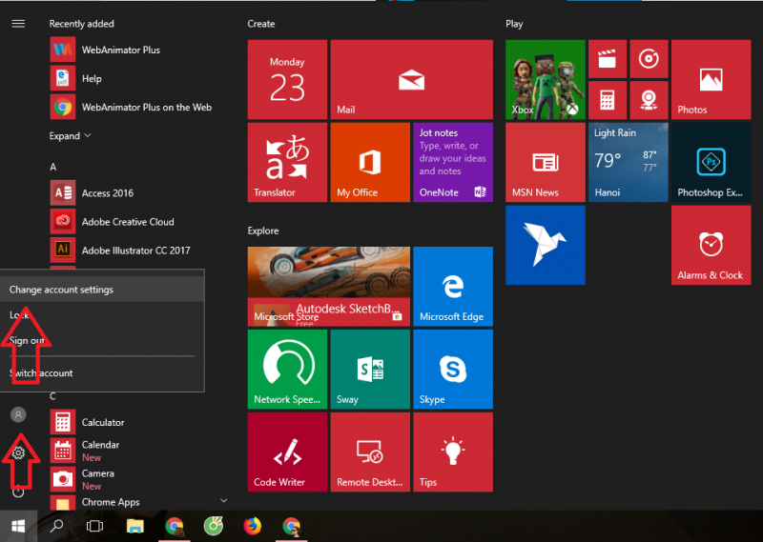763x542 pixels.
Task: Open the Tips tile
Action: [x=452, y=452]
